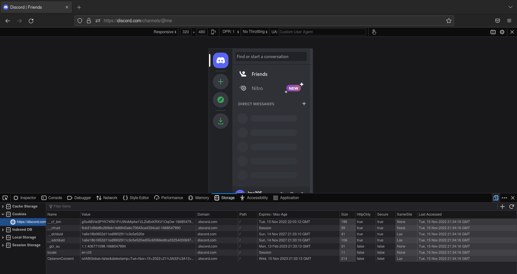Create a new DM with the plus icon
The width and height of the screenshot is (517, 274).
click(x=304, y=104)
